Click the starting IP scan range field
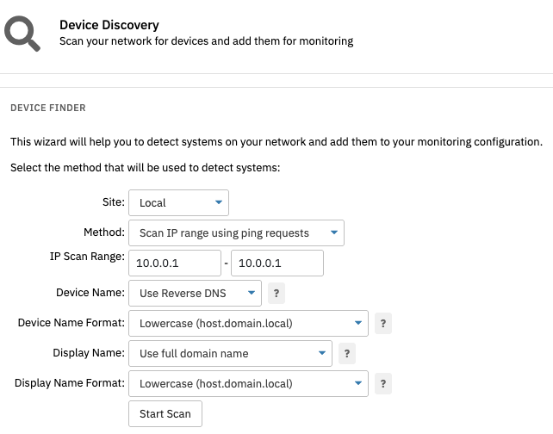This screenshot has width=553, height=434. [x=175, y=263]
